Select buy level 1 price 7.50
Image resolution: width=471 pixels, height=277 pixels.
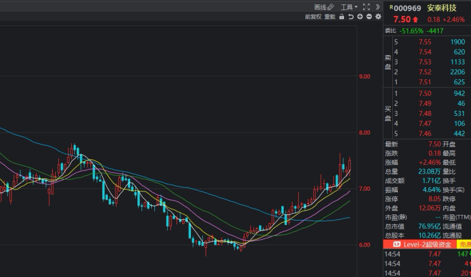coord(425,93)
